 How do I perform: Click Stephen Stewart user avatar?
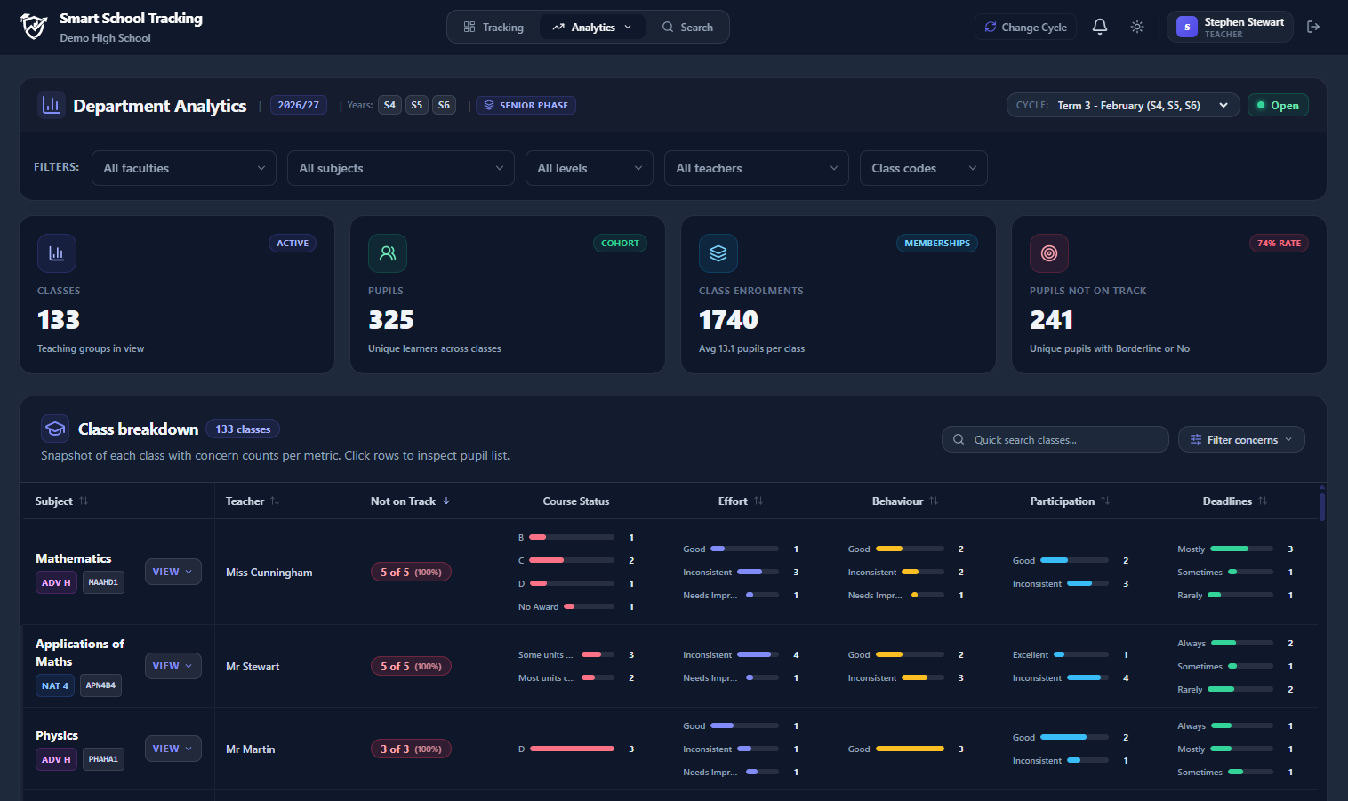pyautogui.click(x=1187, y=27)
